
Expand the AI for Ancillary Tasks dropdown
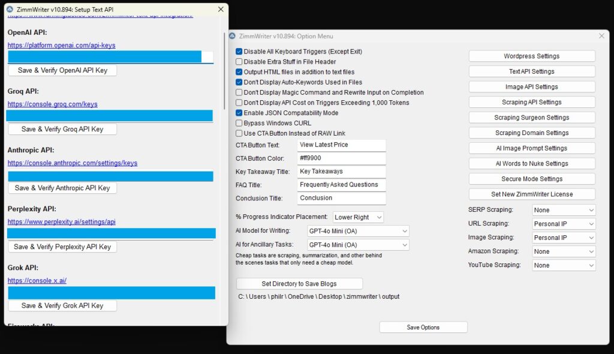[x=358, y=245]
